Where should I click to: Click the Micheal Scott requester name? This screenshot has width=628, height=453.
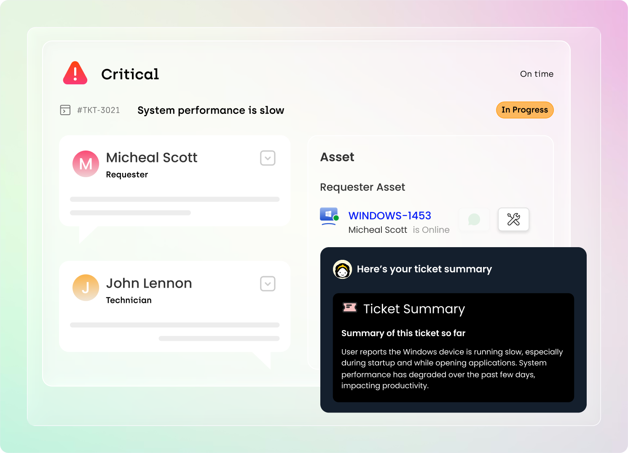(x=151, y=157)
